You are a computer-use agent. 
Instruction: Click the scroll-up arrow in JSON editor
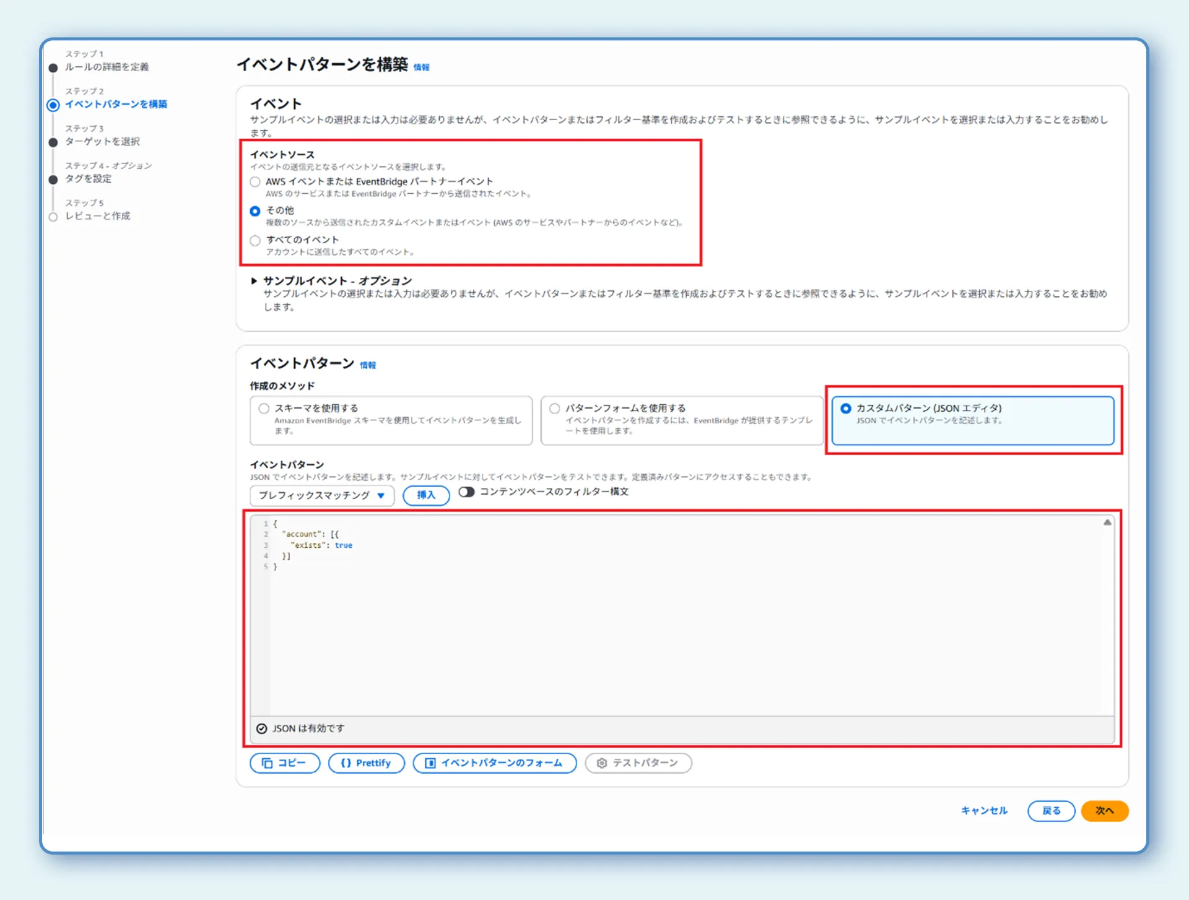pyautogui.click(x=1107, y=522)
